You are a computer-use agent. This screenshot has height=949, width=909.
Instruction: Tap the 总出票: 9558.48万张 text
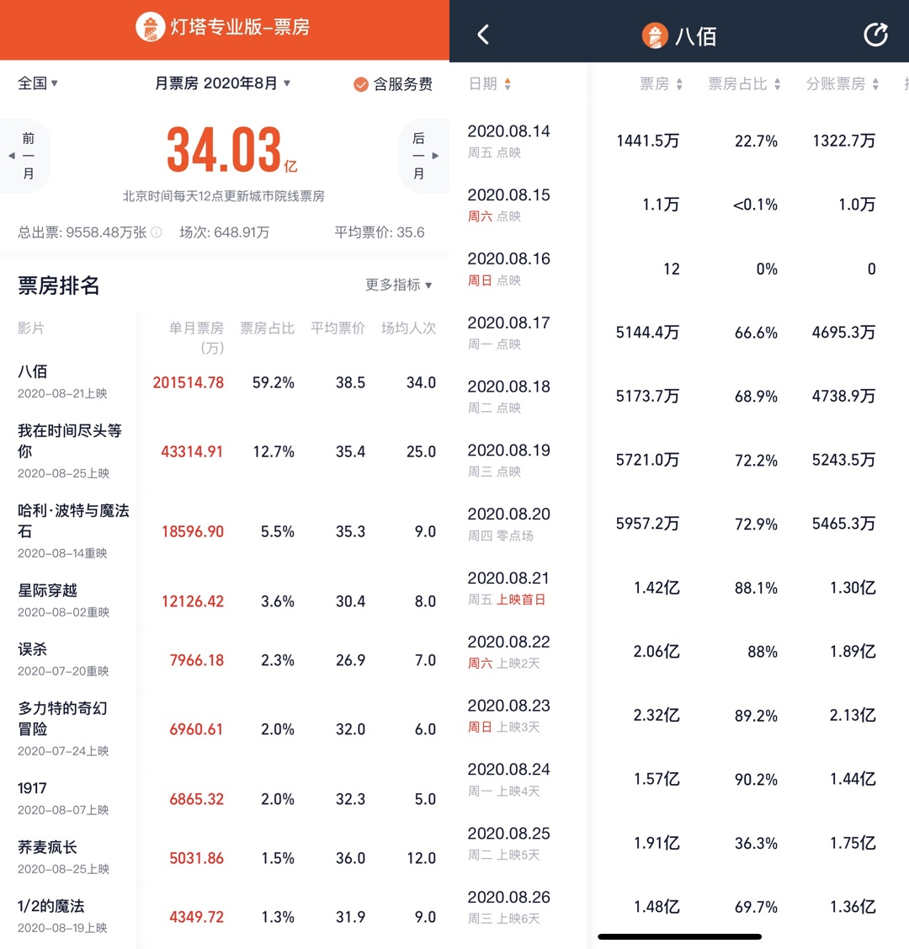click(x=82, y=232)
